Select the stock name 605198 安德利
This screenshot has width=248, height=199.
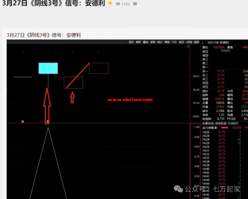click(218, 43)
